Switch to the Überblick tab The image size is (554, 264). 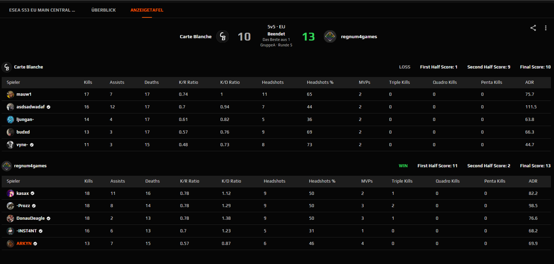(x=104, y=10)
